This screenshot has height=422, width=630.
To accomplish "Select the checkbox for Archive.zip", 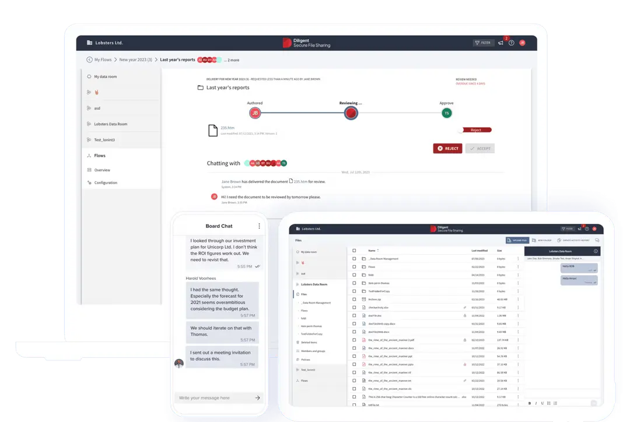I will pos(354,299).
